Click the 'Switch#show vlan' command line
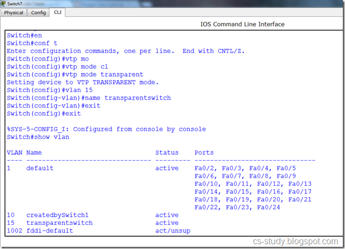 [x=38, y=137]
